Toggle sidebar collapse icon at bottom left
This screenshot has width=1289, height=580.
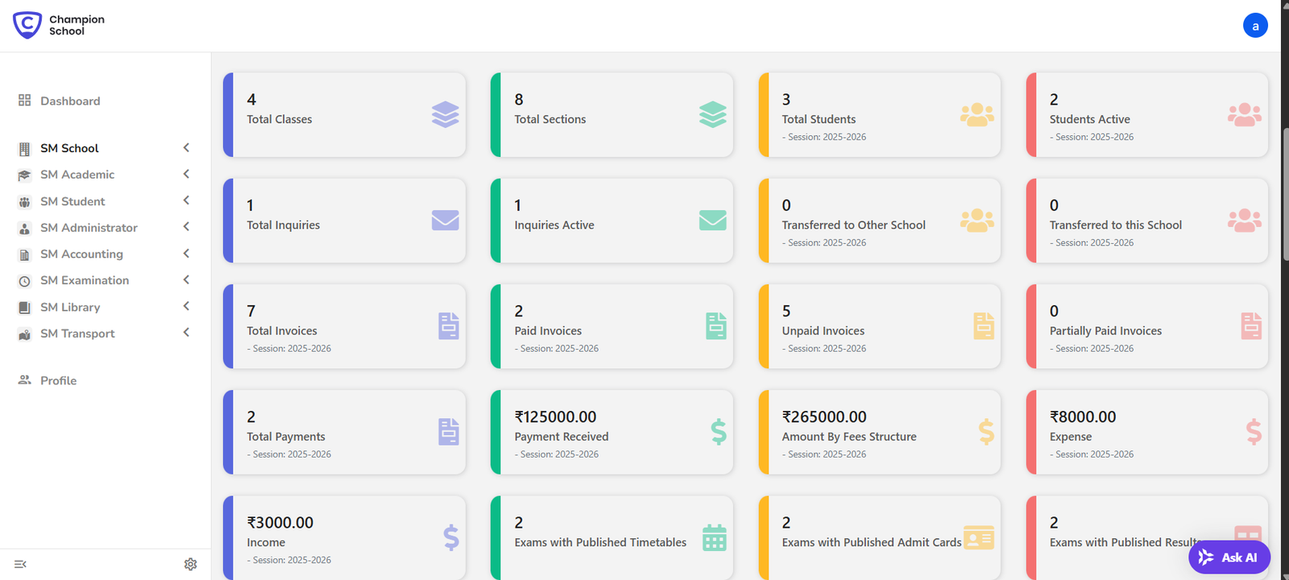(21, 564)
